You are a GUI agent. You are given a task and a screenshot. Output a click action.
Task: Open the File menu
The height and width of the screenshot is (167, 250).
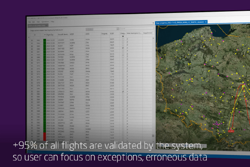[x=28, y=21]
